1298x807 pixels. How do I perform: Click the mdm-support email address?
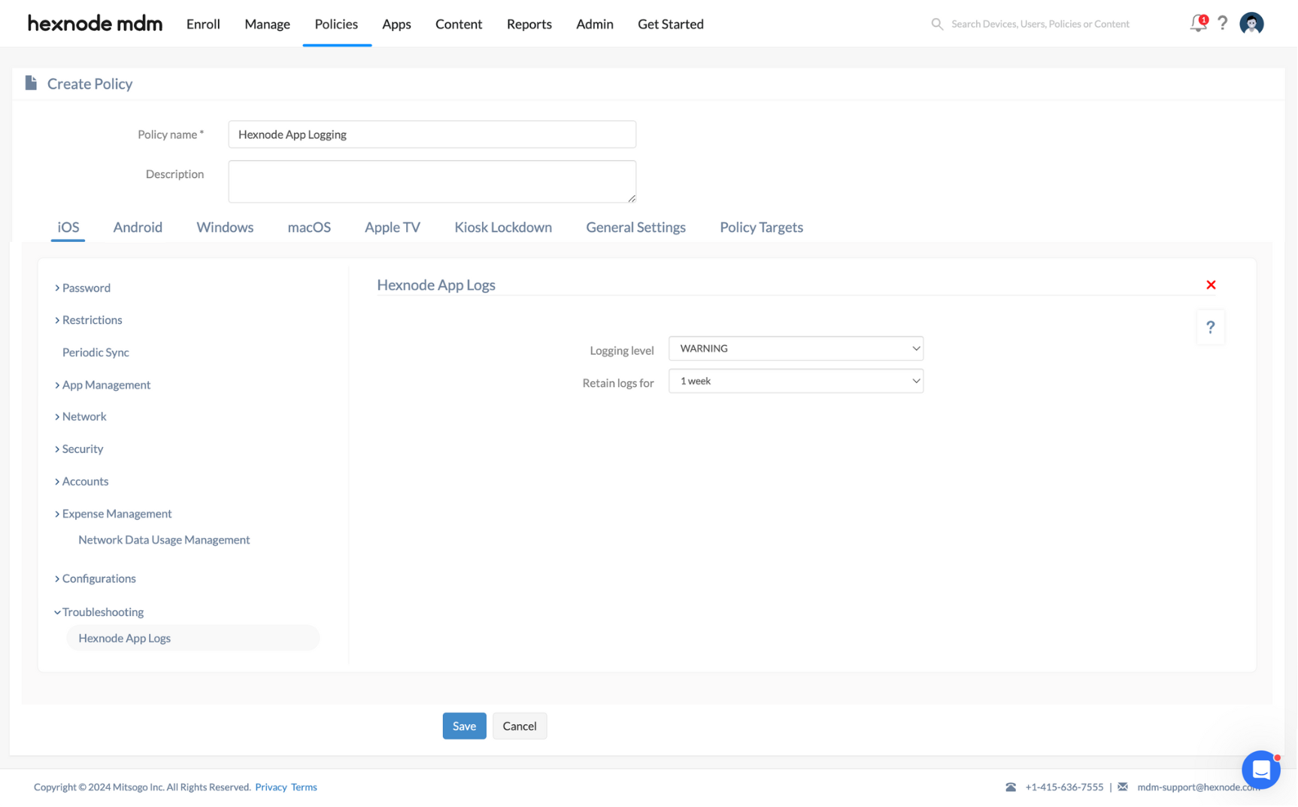tap(1199, 787)
